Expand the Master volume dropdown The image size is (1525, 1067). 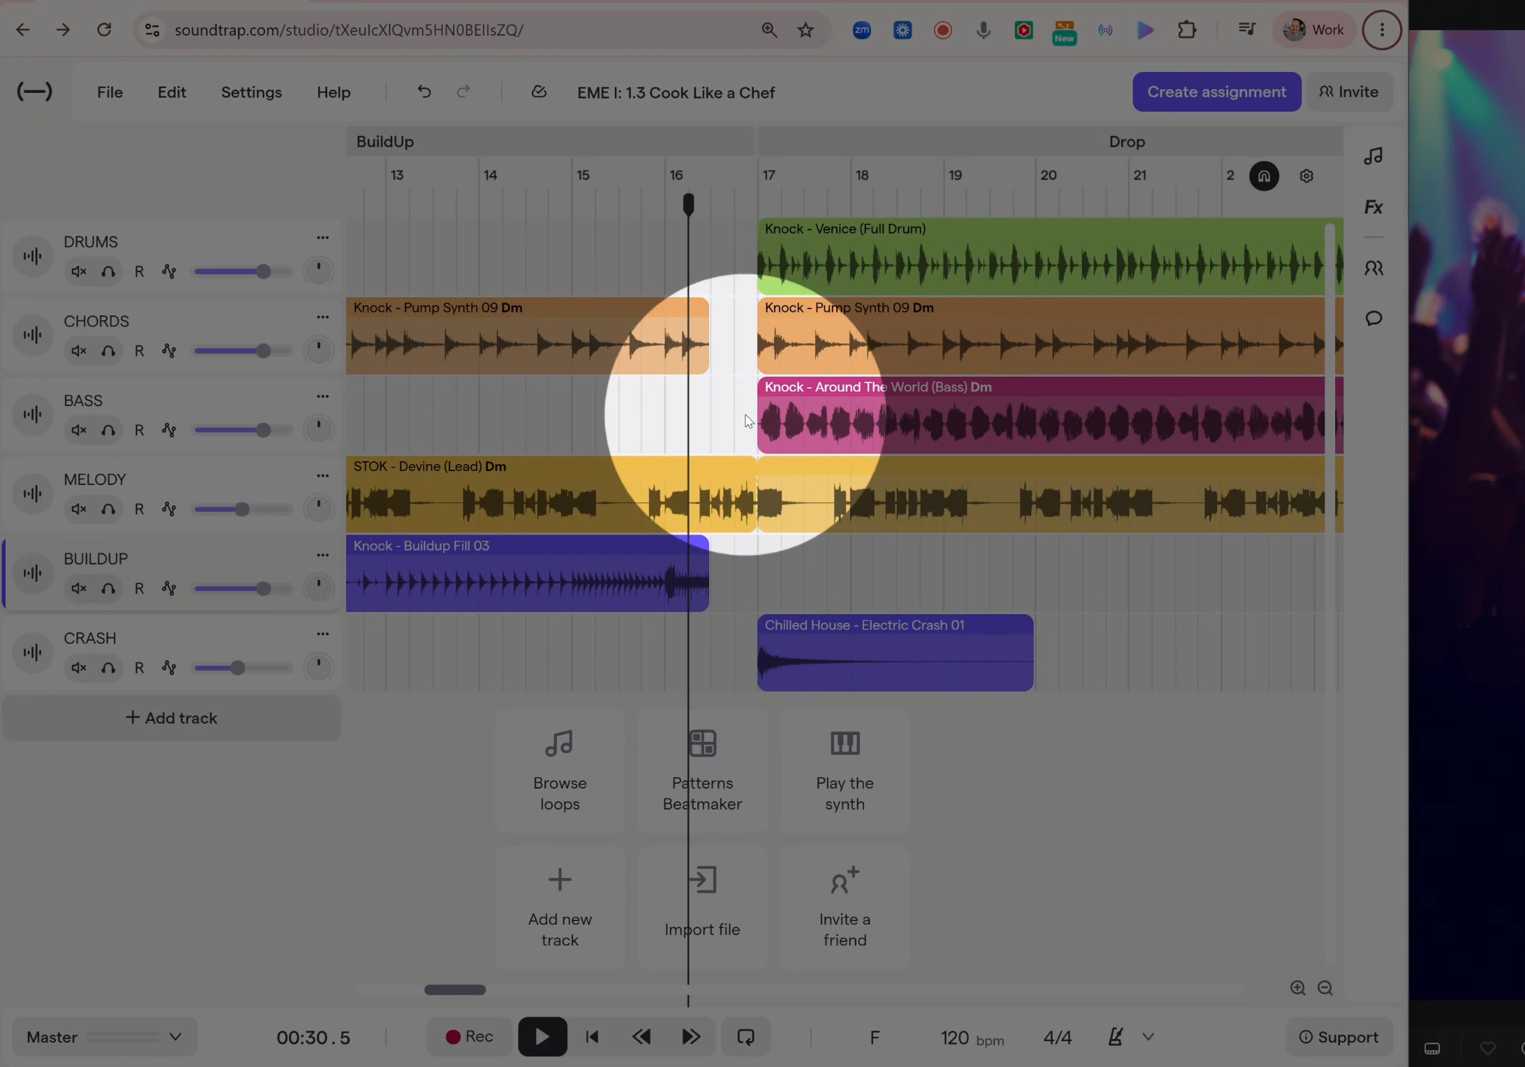pyautogui.click(x=175, y=1037)
